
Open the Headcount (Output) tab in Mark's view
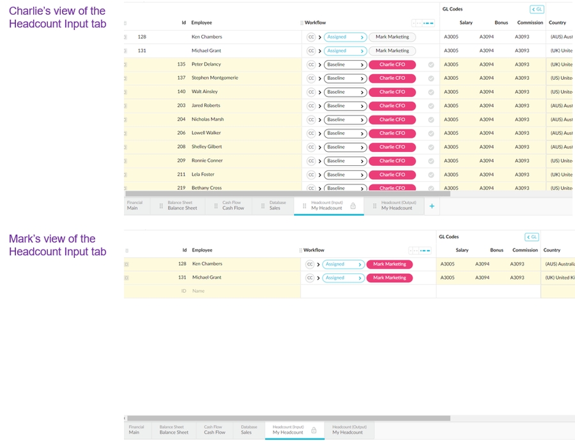(x=348, y=430)
